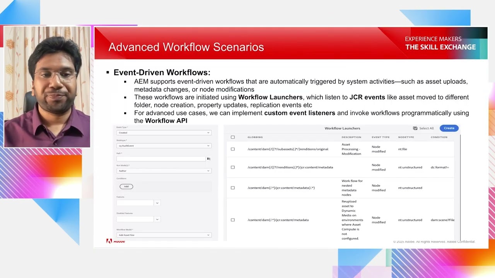Screen dimensions: 495x278
Task: Click the Select All label
Action: click(426, 128)
